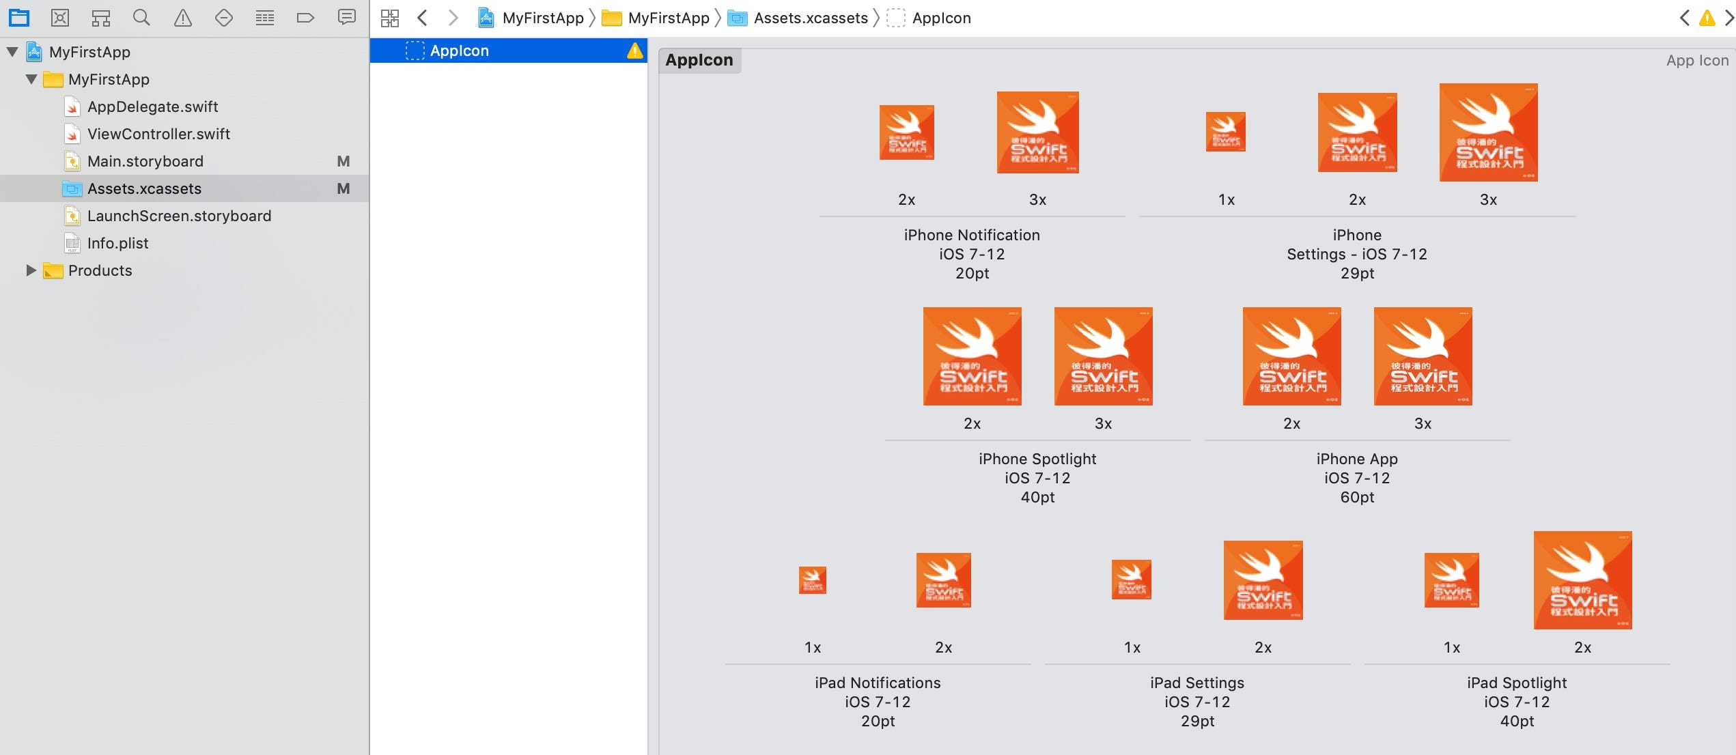The width and height of the screenshot is (1736, 755).
Task: Select ViewController.swift file
Action: (x=158, y=134)
